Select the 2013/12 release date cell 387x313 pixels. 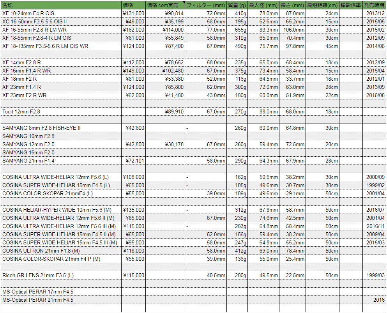pyautogui.click(x=374, y=13)
